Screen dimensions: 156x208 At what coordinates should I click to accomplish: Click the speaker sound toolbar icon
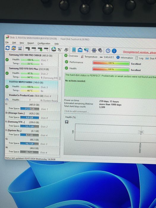100,51
